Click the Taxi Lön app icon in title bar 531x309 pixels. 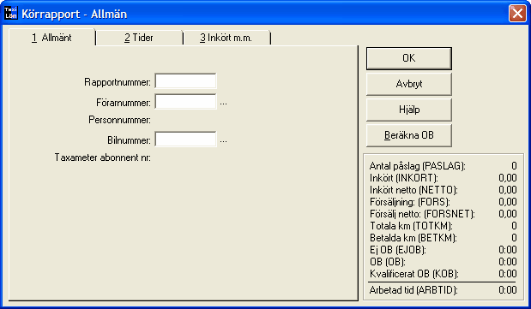pyautogui.click(x=11, y=13)
